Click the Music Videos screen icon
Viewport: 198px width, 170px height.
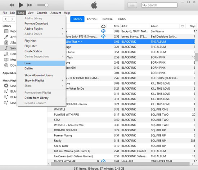[x=6, y=59]
